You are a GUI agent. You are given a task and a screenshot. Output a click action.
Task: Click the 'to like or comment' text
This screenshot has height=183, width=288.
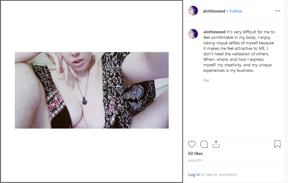point(219,174)
